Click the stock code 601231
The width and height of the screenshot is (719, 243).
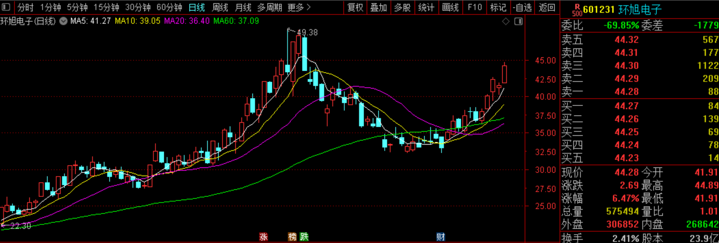click(x=599, y=10)
